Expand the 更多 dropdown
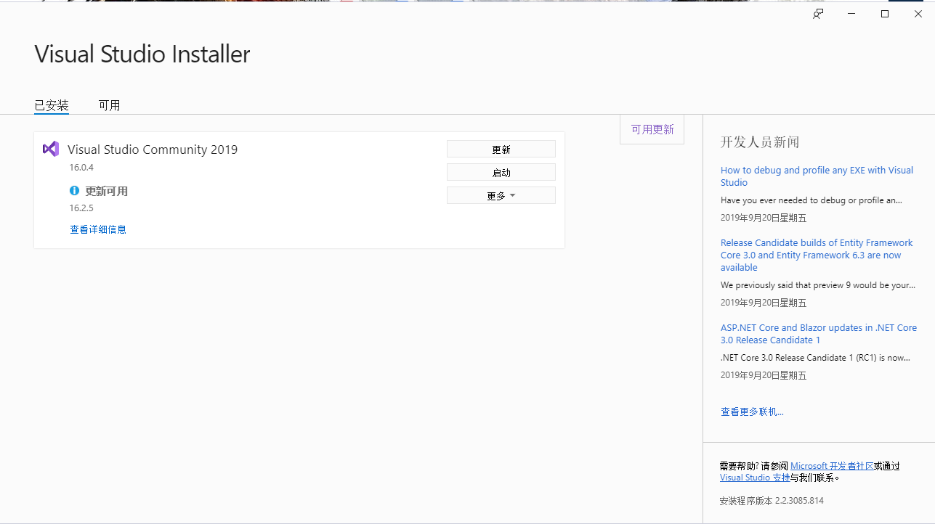The width and height of the screenshot is (935, 524). [x=501, y=195]
